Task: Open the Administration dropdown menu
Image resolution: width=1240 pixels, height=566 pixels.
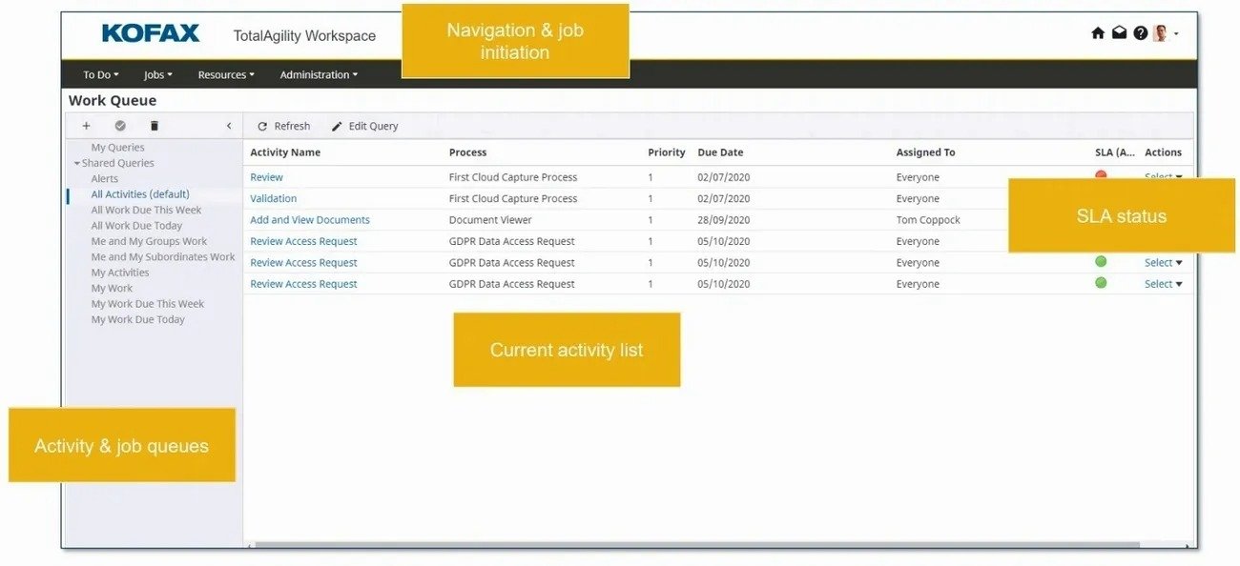Action: 319,74
